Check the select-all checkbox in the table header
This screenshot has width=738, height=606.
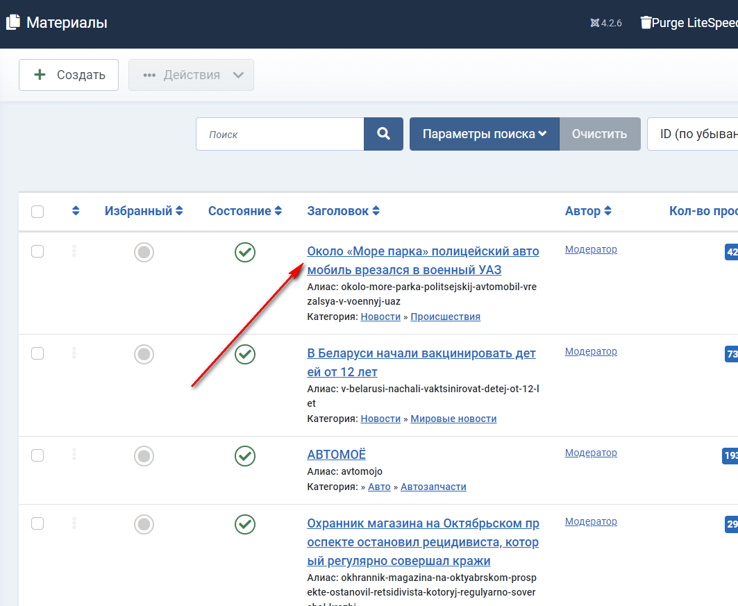(x=37, y=212)
